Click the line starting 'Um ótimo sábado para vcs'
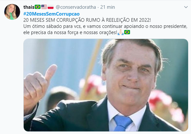Screen dimensions: 191x134 pos(105,26)
